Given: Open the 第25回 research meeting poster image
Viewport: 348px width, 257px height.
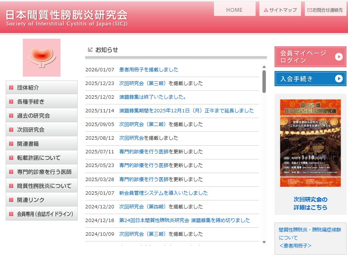Looking at the screenshot, I should tap(310, 143).
